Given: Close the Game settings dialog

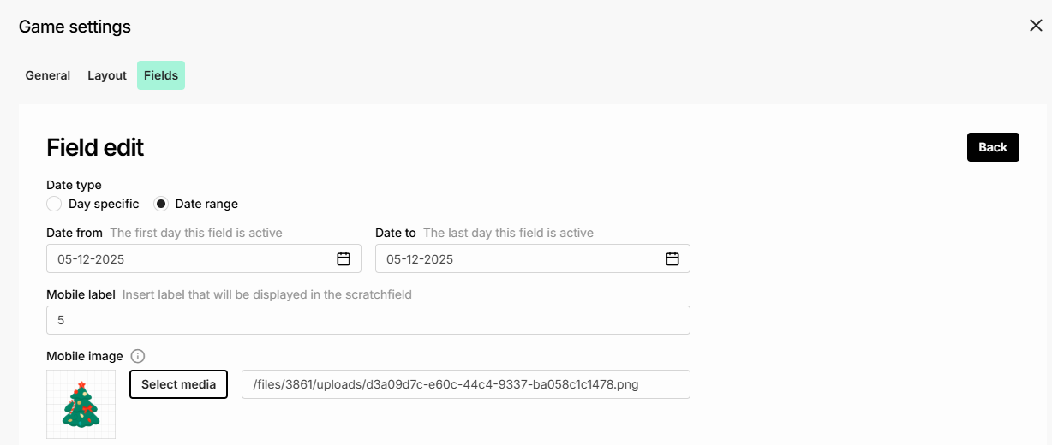Looking at the screenshot, I should tap(1036, 26).
